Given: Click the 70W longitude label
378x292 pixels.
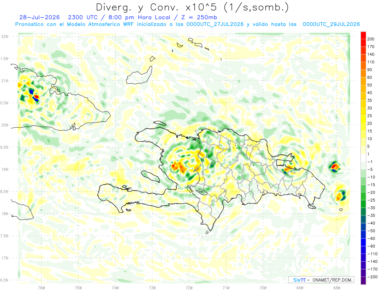Looking at the screenshot, I should [263, 288].
